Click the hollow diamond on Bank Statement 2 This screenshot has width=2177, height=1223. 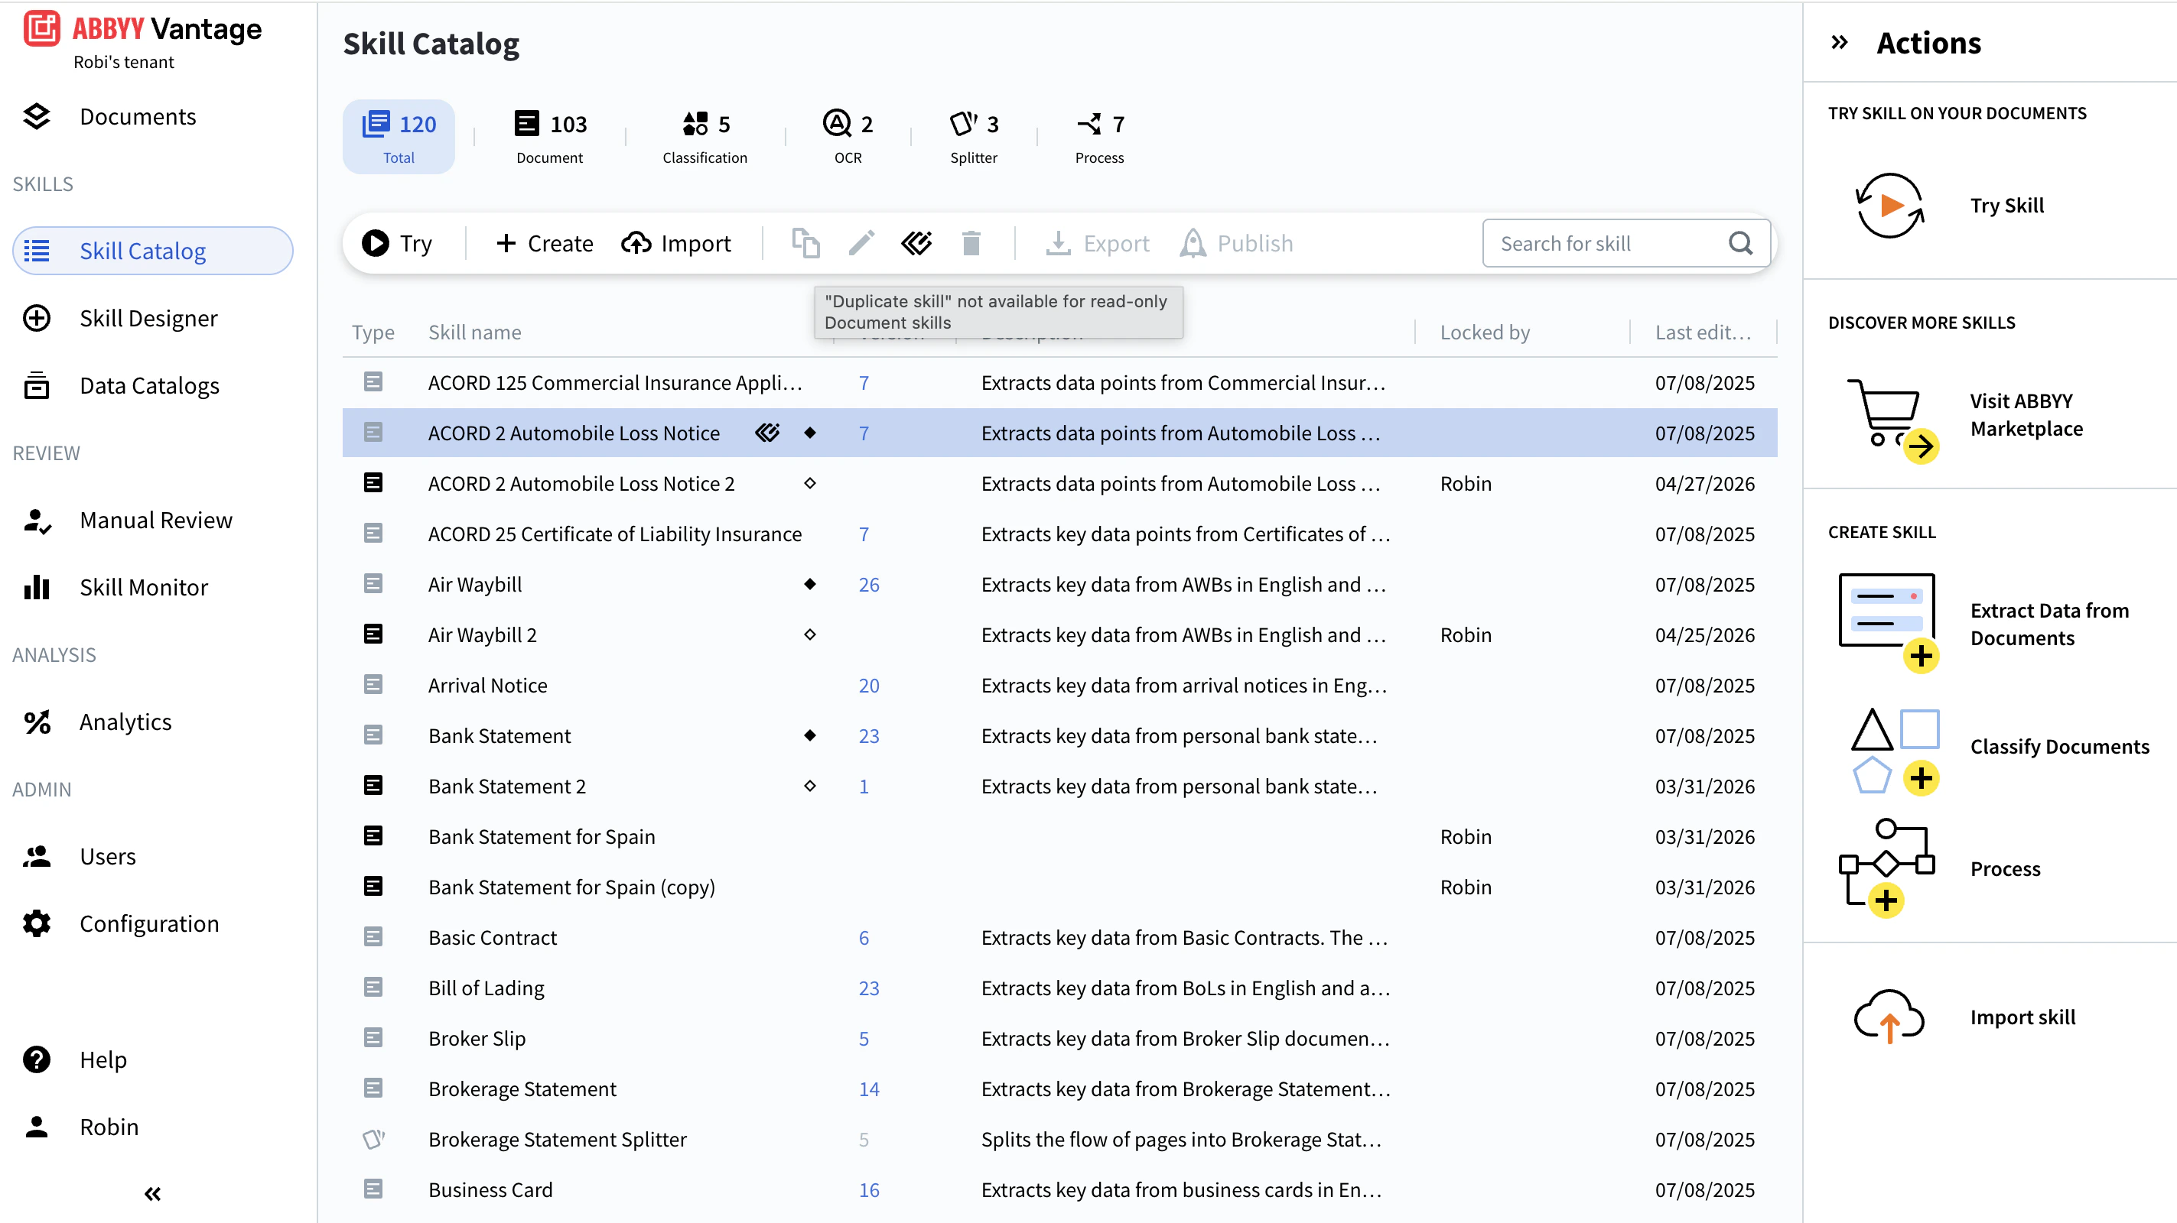pos(809,786)
